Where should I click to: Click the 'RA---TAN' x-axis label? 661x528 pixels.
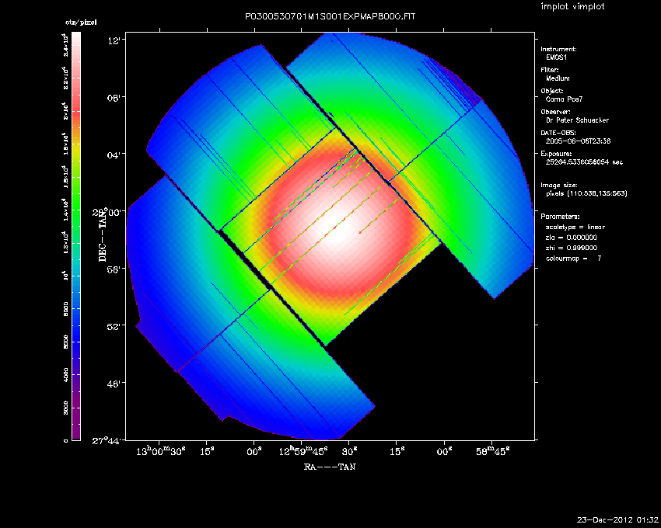[x=330, y=467]
